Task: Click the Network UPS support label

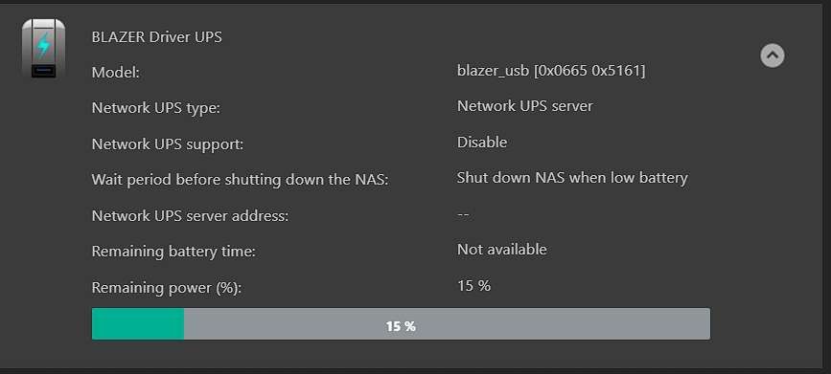Action: [168, 143]
